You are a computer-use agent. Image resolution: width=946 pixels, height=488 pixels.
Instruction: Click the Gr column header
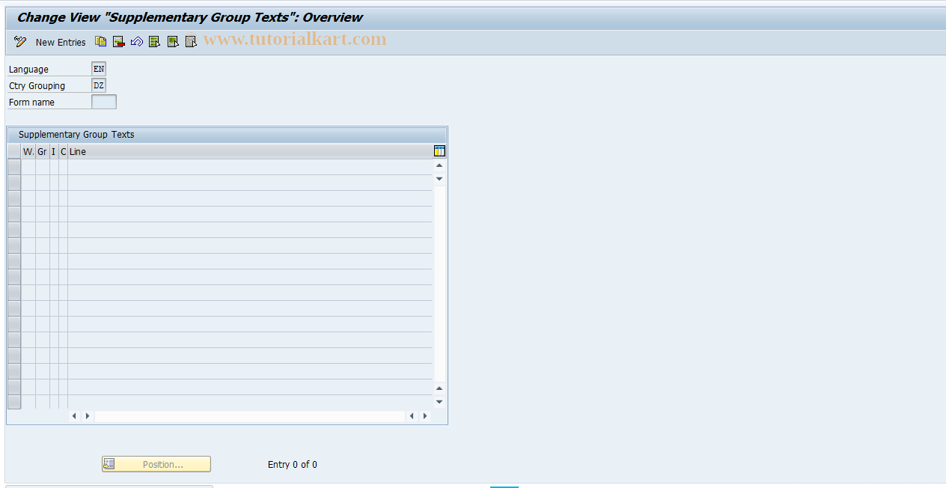43,151
